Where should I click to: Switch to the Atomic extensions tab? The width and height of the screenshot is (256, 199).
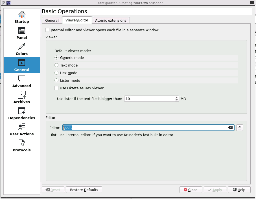click(111, 20)
